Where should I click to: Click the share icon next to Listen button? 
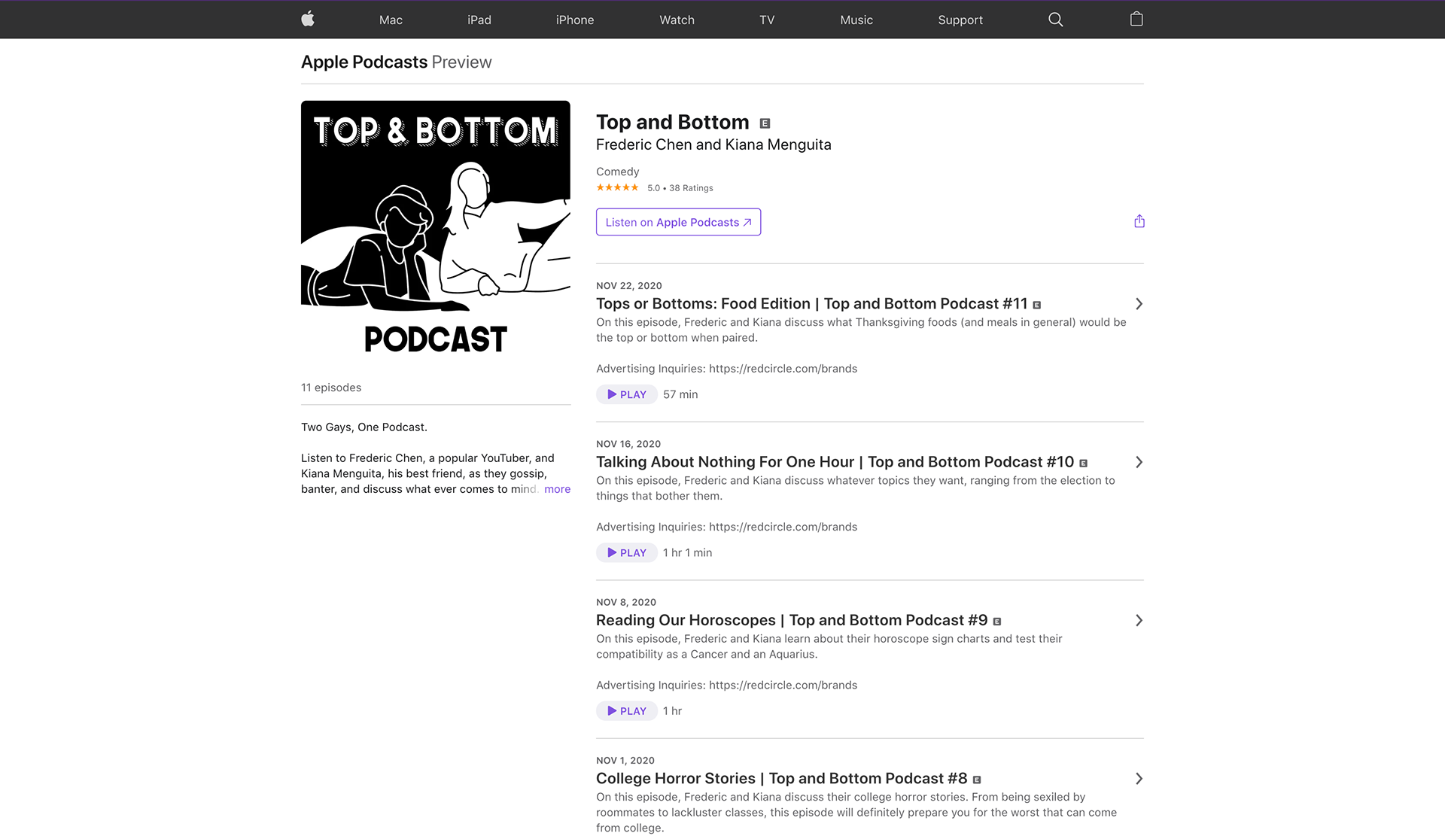[x=1139, y=221]
